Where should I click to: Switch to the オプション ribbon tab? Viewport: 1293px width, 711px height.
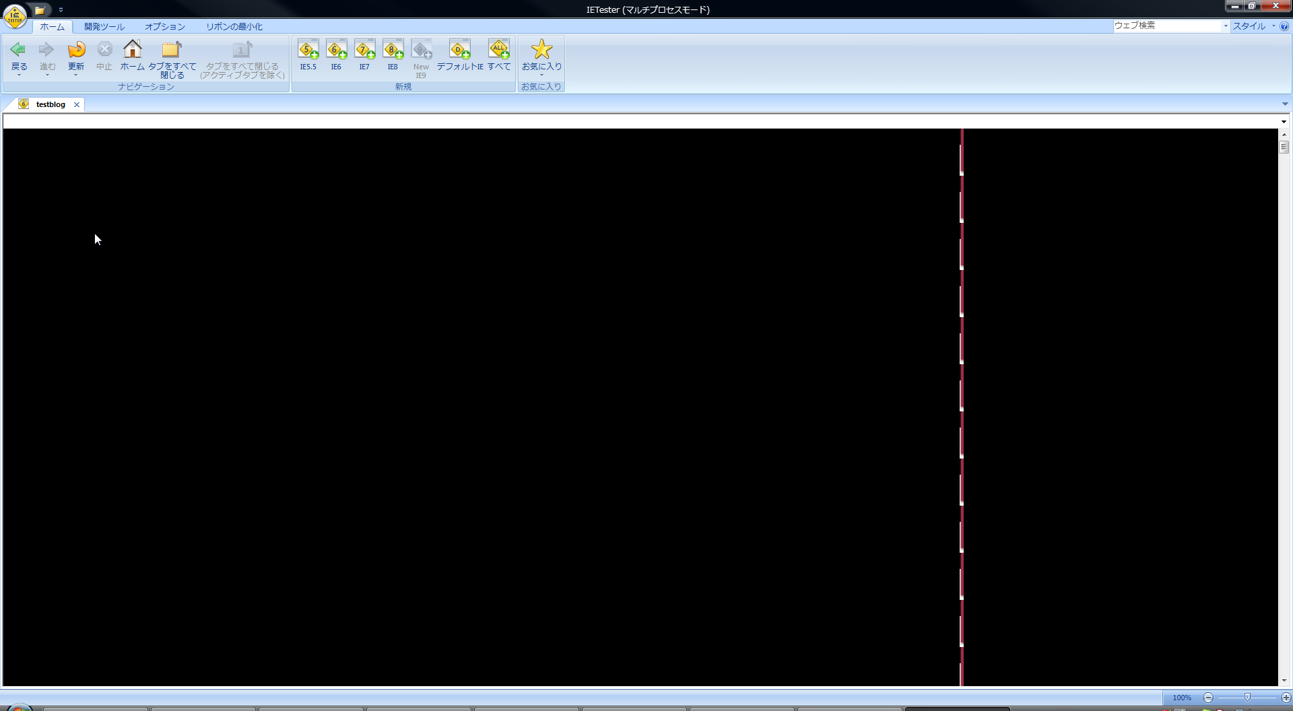tap(165, 27)
